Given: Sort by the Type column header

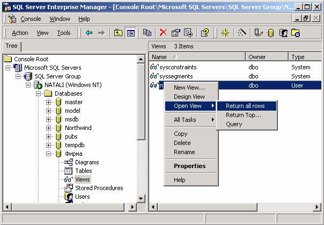Looking at the screenshot, I should [305, 57].
